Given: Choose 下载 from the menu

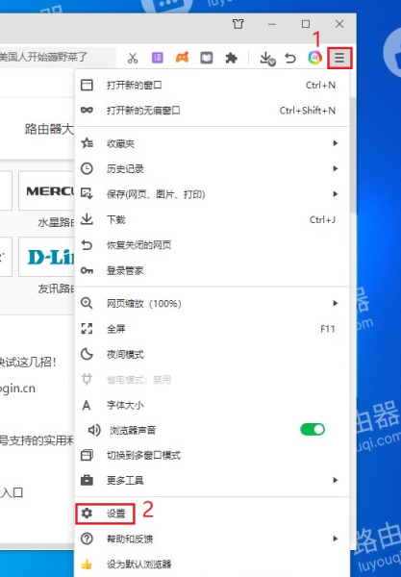Looking at the screenshot, I should click(212, 219).
